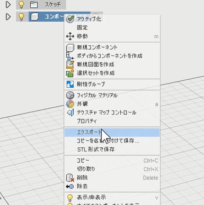This screenshot has width=204, height=205.
Task: Select 切り取り menu entry
Action: pyautogui.click(x=112, y=169)
